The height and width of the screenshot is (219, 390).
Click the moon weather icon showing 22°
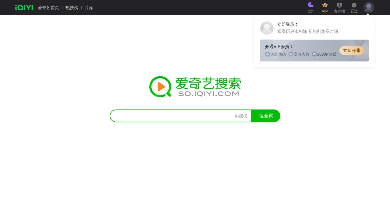click(311, 5)
